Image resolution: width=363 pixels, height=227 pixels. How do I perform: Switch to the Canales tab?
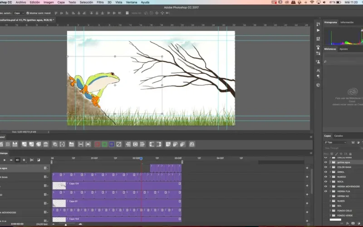point(338,136)
